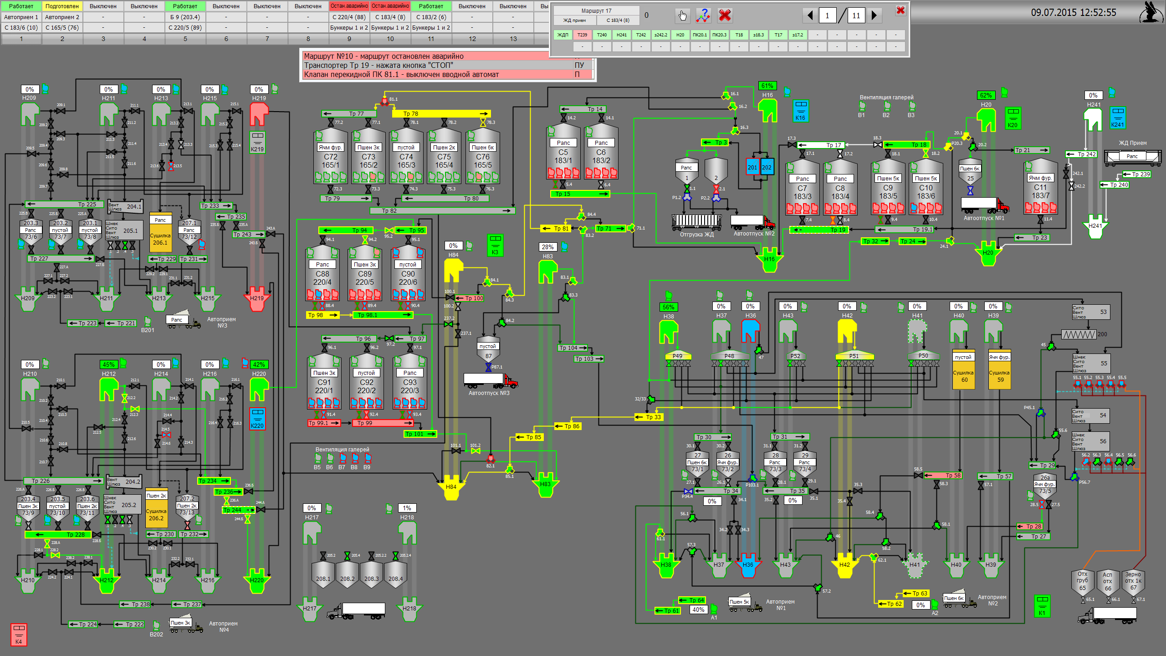Open green control cabinet К3
1166x656 pixels.
click(495, 245)
